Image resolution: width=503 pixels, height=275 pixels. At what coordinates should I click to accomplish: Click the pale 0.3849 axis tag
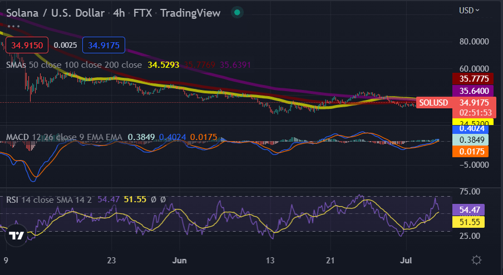[x=470, y=140]
